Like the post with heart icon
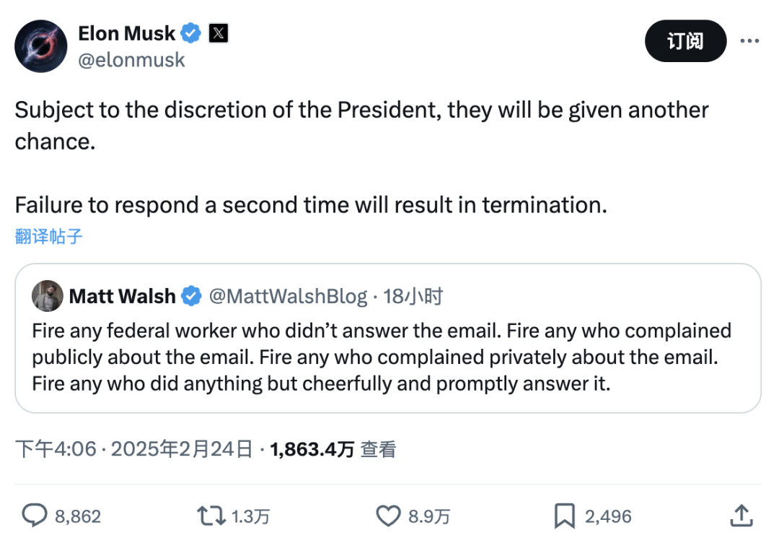This screenshot has width=779, height=543. point(388,516)
